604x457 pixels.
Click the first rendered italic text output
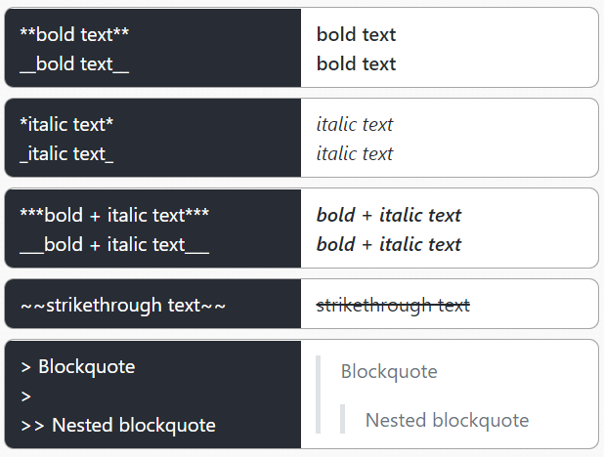click(x=355, y=124)
